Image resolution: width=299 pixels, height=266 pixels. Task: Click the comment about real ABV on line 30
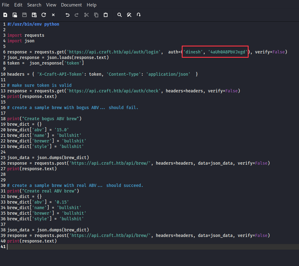pyautogui.click(x=75, y=186)
